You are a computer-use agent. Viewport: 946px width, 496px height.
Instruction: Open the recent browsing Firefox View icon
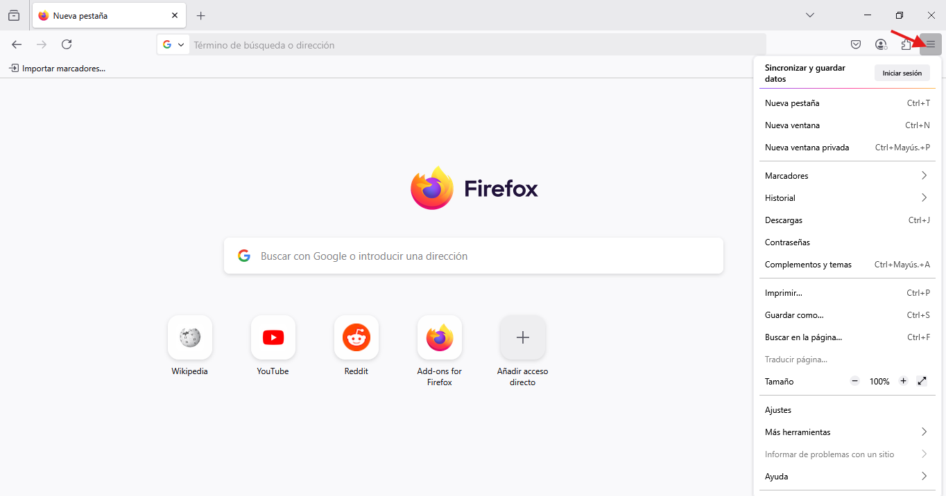14,15
